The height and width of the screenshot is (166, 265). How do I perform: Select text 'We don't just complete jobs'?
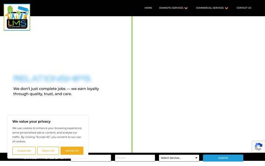pyautogui.click(x=39, y=89)
